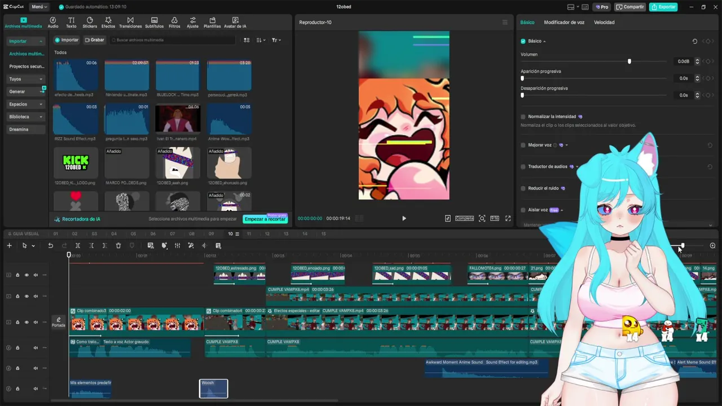This screenshot has width=722, height=406.
Task: Lock the top 12OBED_estresado track
Action: click(x=17, y=275)
